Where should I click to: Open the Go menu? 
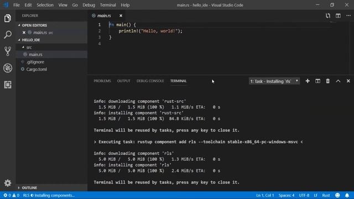pyautogui.click(x=75, y=5)
